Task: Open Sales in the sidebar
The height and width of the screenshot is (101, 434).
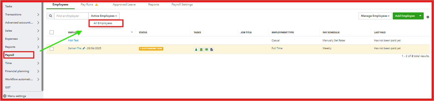Action: tap(9, 31)
